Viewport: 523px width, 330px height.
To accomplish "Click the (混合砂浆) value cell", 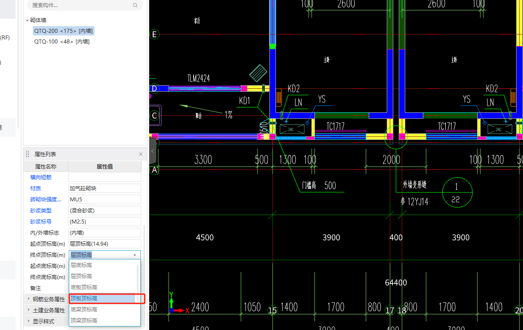I will [105, 210].
